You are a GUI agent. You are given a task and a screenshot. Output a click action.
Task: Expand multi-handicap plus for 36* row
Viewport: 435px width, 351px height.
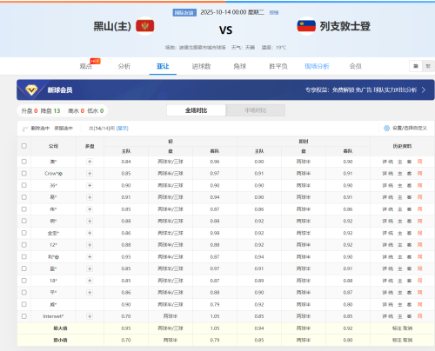click(x=90, y=185)
